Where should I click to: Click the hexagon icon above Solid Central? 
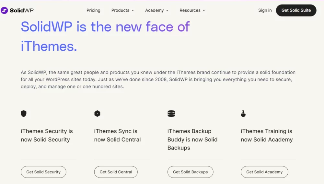coord(97,113)
